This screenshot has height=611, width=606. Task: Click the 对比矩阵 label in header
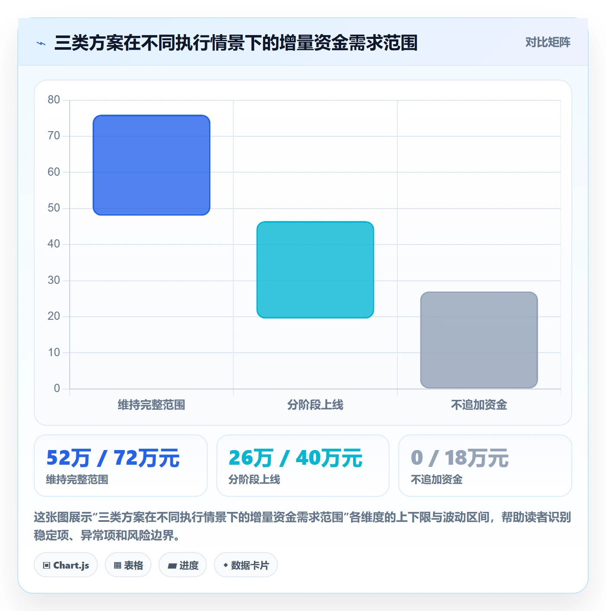pyautogui.click(x=548, y=42)
